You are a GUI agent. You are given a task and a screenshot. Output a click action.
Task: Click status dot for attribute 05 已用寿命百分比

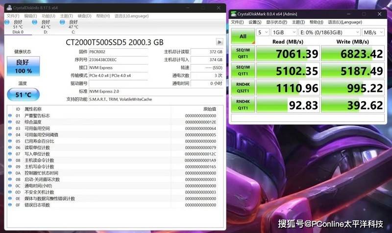(x=10, y=141)
